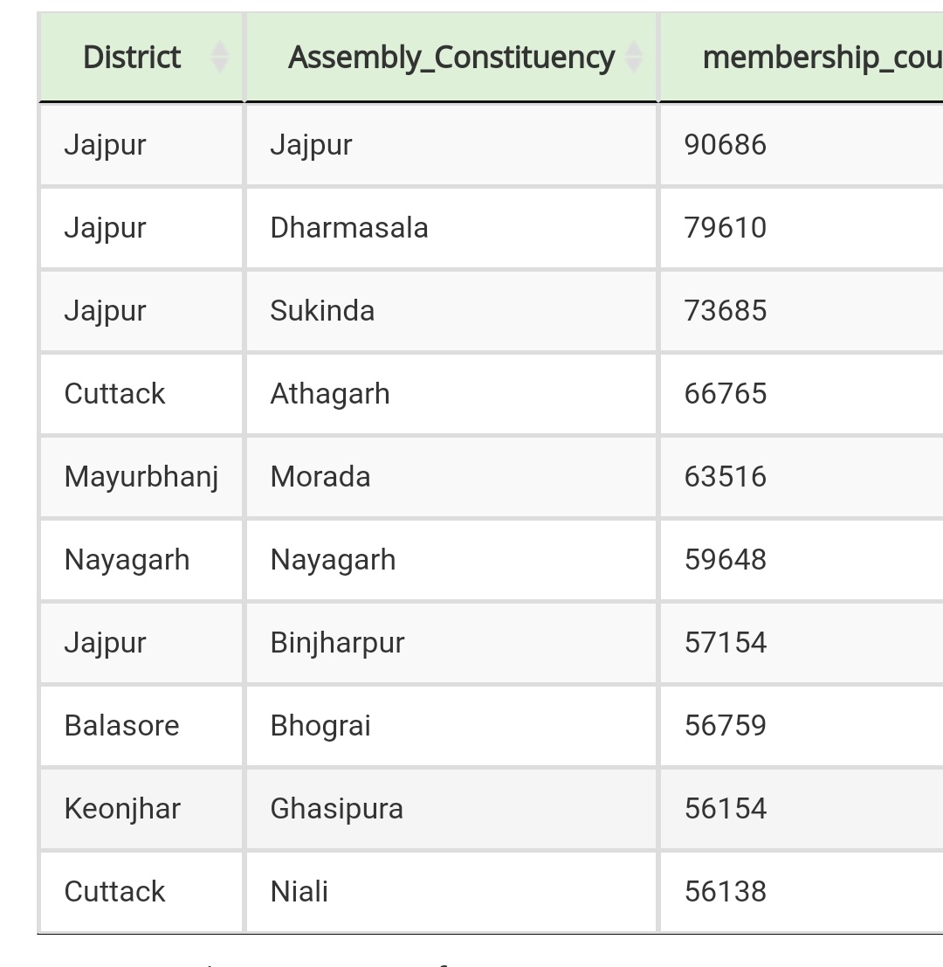Click the Morada constituency cell
This screenshot has width=943, height=967.
pyautogui.click(x=320, y=477)
